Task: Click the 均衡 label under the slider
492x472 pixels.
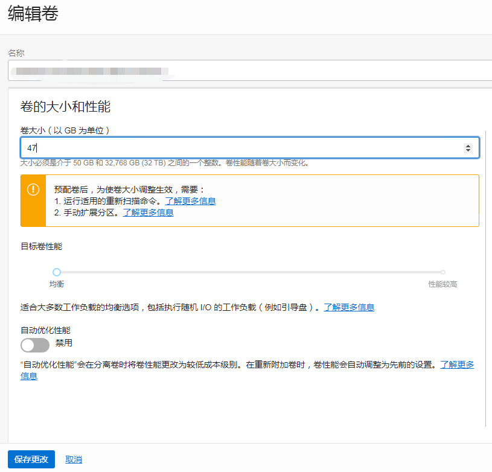Action: [57, 284]
